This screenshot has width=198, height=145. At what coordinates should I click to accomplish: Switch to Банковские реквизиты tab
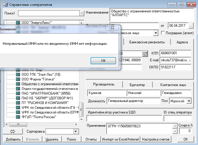(147, 42)
